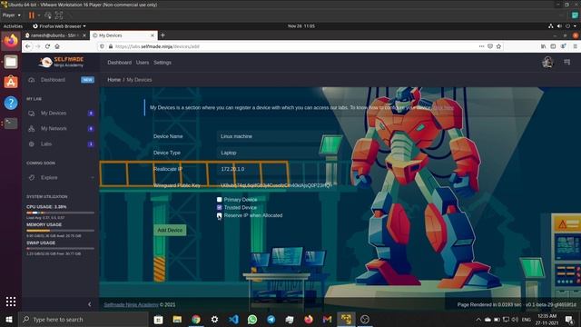The height and width of the screenshot is (327, 581).
Task: Click Windows 'Type here to search' box
Action: [x=84, y=319]
